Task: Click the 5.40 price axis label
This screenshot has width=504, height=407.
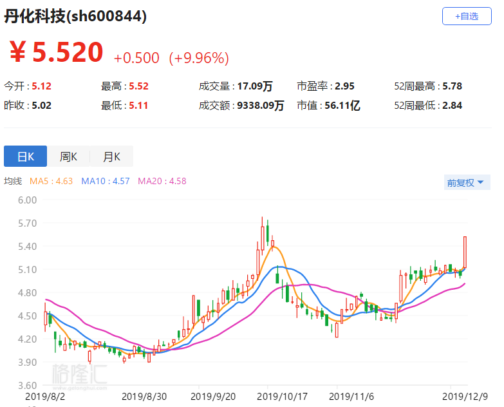Action: click(27, 246)
